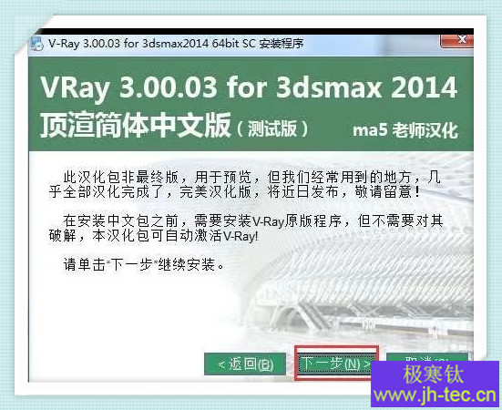Select the 顶渲简体中文版 banner heading

click(135, 125)
